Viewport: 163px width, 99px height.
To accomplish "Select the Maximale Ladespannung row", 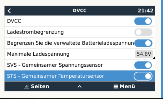I will (x=80, y=54).
